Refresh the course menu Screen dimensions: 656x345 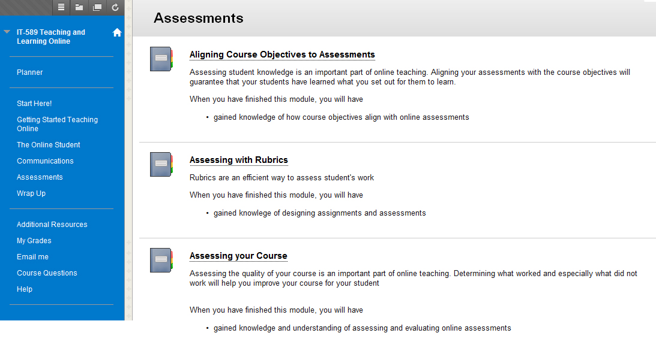114,7
